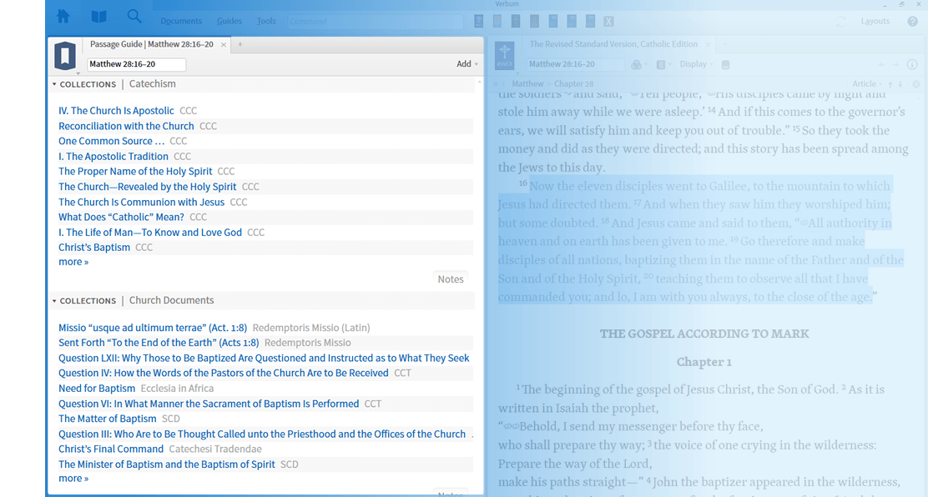Jump to next article with down arrow
Image resolution: width=928 pixels, height=497 pixels.
900,84
